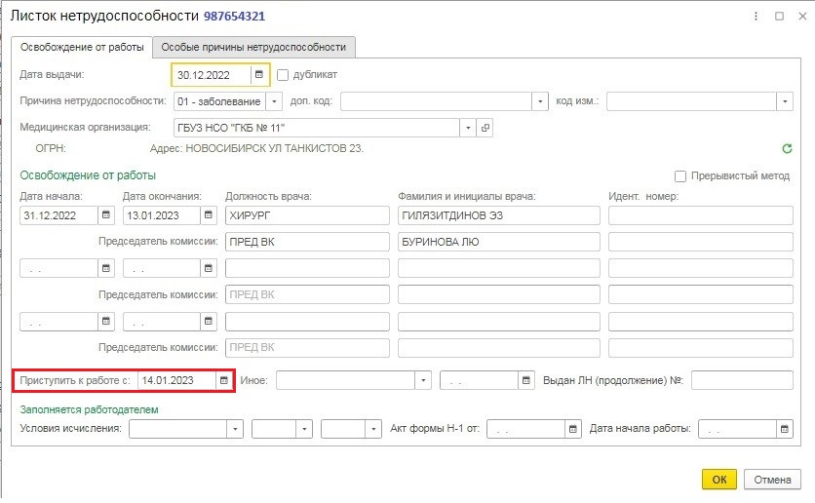The image size is (815, 503).
Task: Click the код изм. input field
Action: [x=692, y=101]
